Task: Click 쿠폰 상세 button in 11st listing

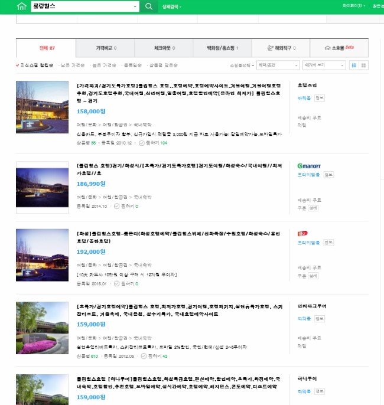Action: coord(313,276)
